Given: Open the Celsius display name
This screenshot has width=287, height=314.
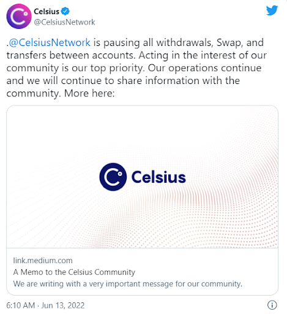Looking at the screenshot, I should (47, 12).
